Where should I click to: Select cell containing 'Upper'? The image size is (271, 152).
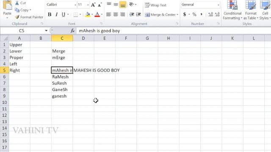[19, 45]
